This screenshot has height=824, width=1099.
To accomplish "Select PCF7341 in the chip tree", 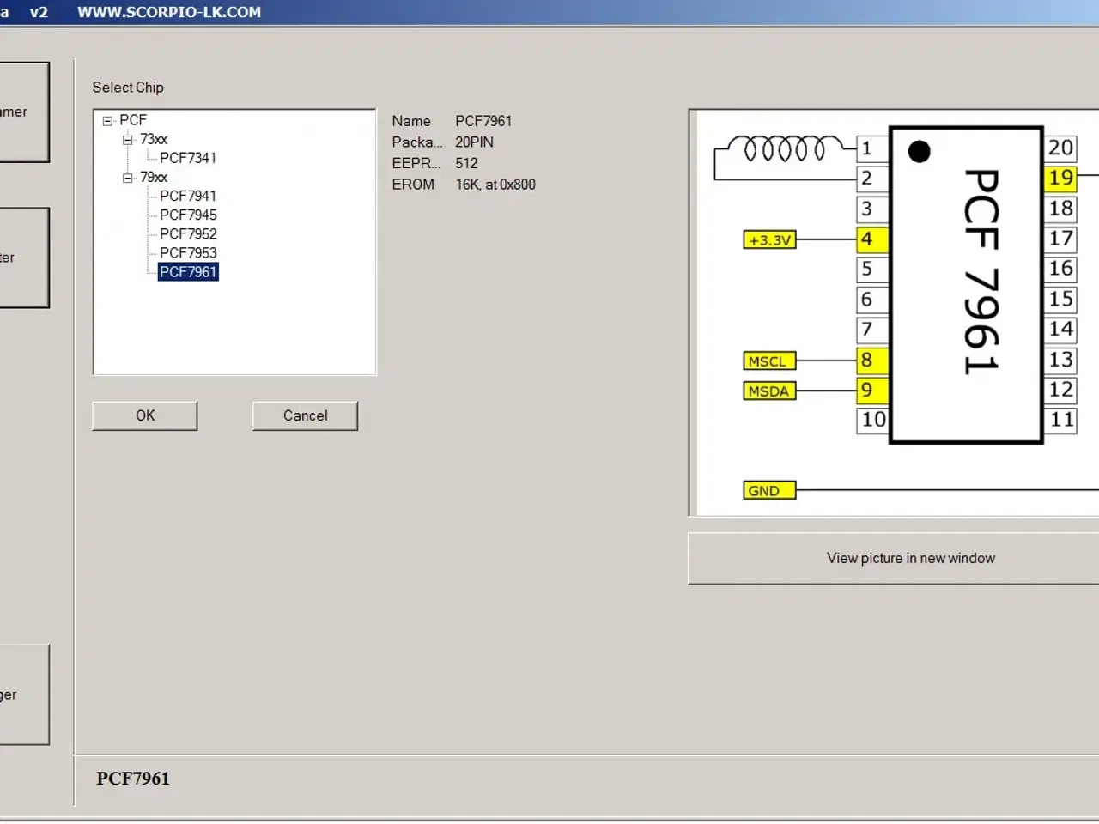I will 187,158.
